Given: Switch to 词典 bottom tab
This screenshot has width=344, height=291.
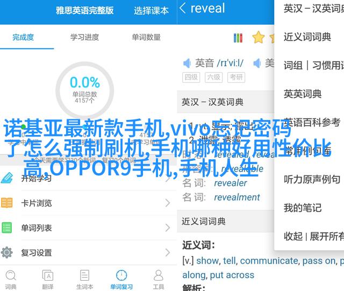Looking at the screenshot, I should click(x=11, y=280).
